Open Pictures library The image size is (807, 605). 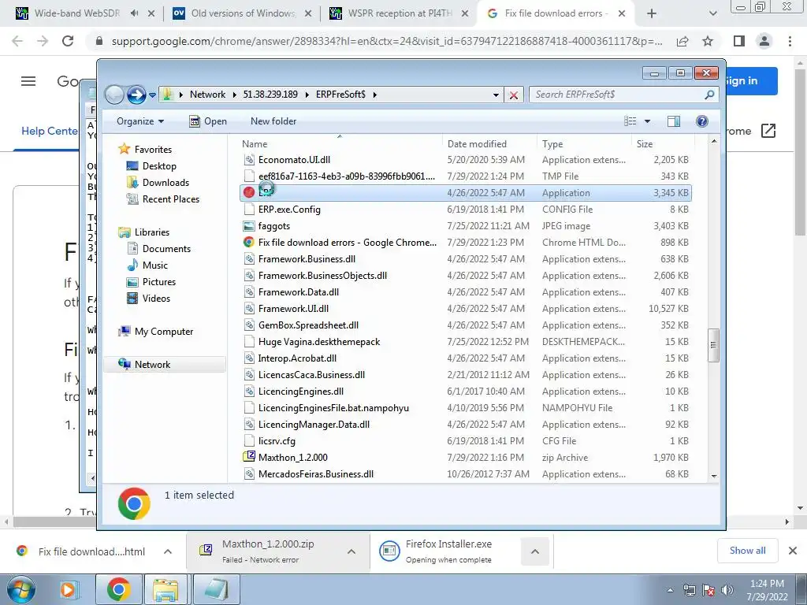[159, 282]
